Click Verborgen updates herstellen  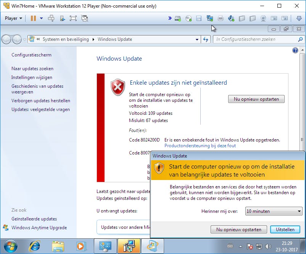[x=40, y=100]
